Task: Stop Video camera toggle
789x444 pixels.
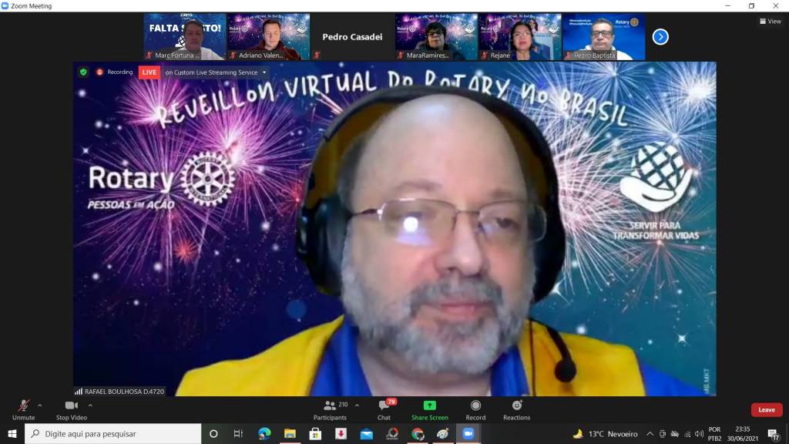Action: (x=71, y=408)
